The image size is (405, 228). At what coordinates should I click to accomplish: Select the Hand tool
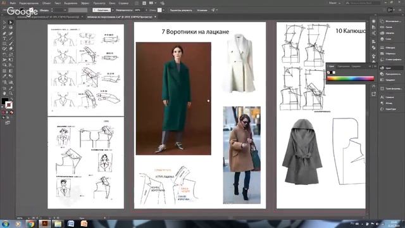coord(4,93)
